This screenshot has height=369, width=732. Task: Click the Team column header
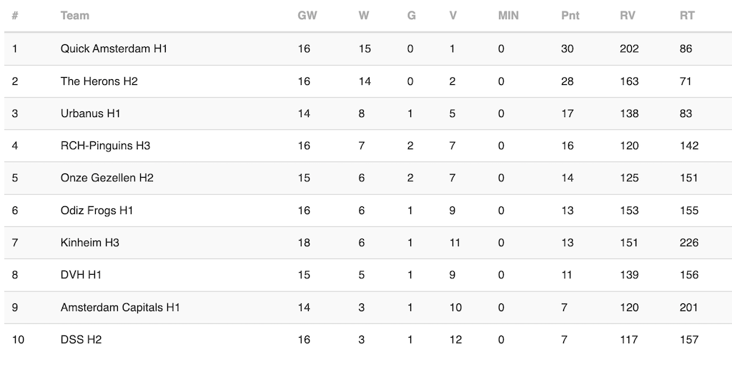75,16
